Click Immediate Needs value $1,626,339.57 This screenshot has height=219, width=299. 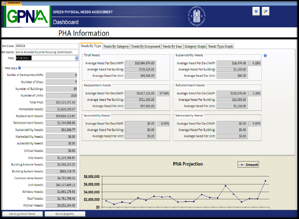pyautogui.click(x=61, y=109)
